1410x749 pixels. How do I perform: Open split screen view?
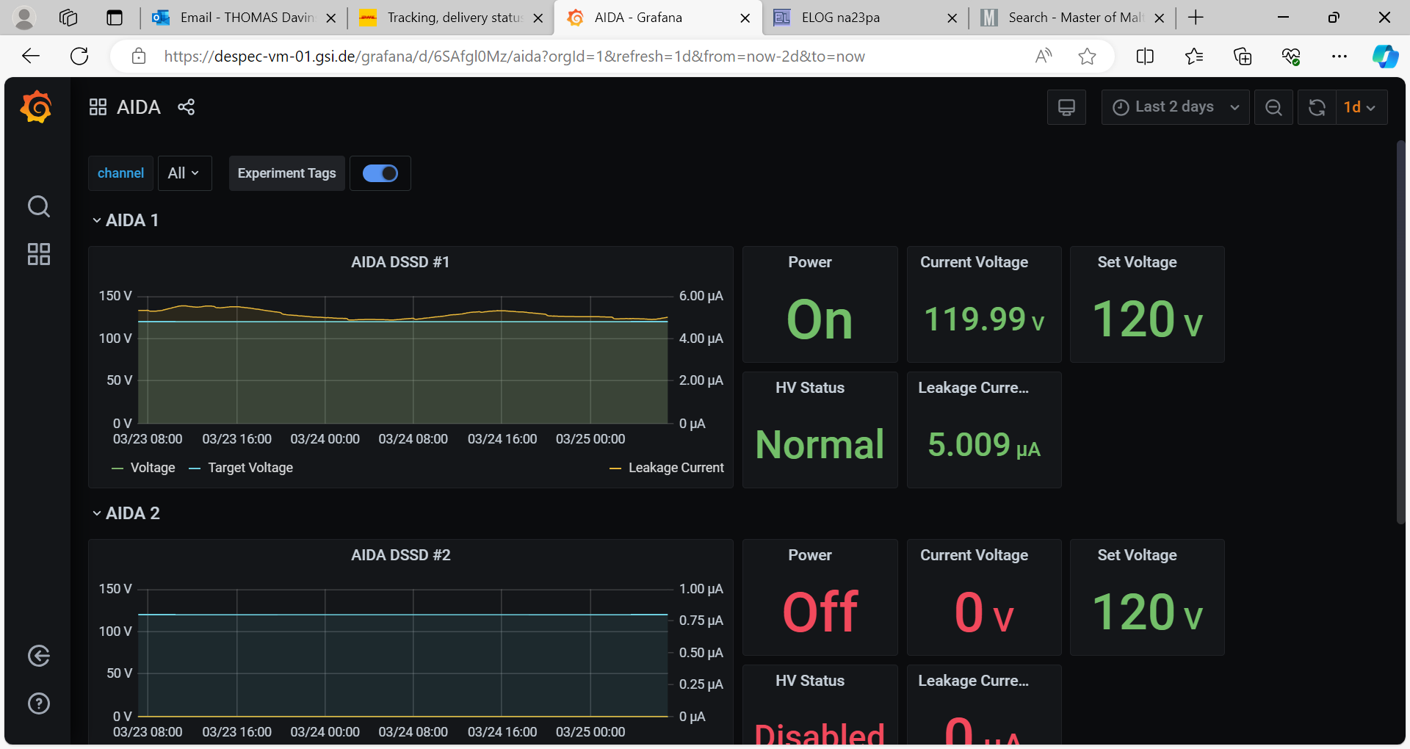point(1145,56)
